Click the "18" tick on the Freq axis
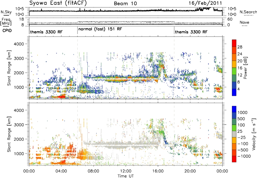 (x=22, y=19)
